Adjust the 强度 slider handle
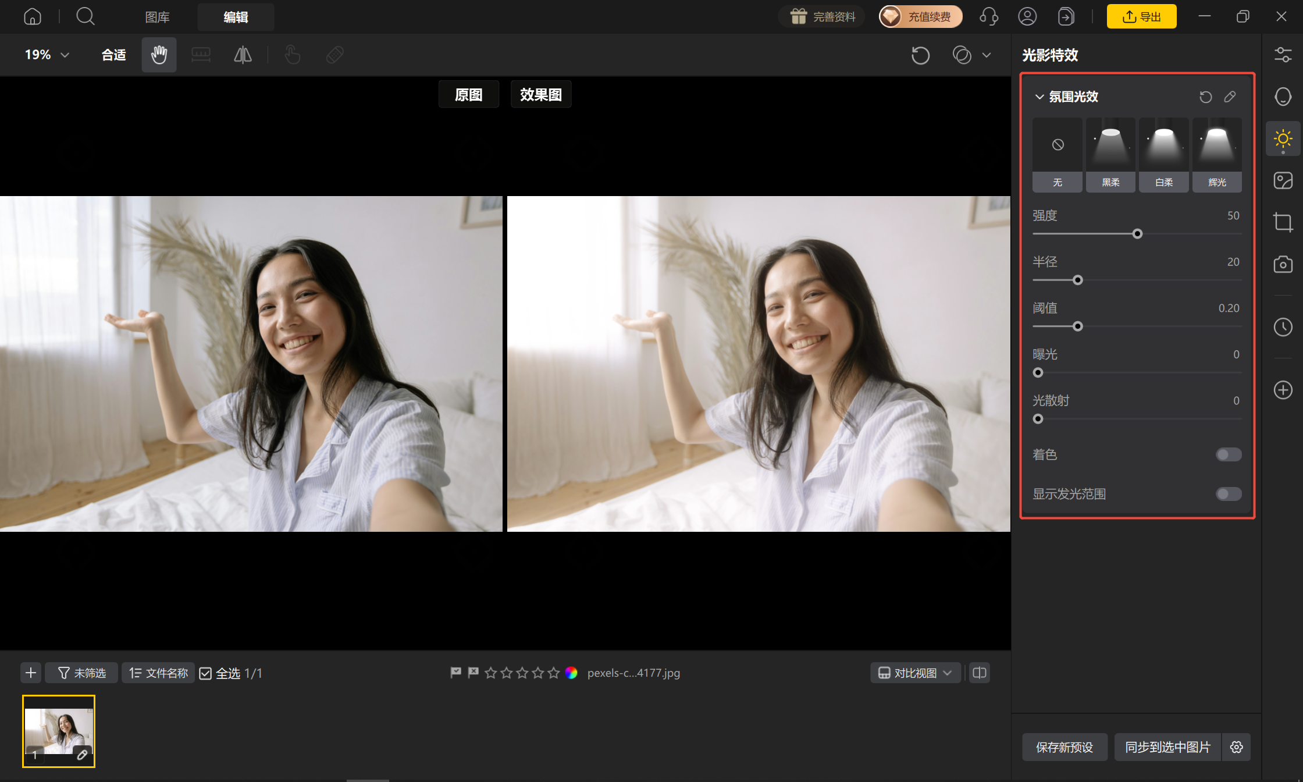Screen dimensions: 1303x782 click(x=1137, y=234)
